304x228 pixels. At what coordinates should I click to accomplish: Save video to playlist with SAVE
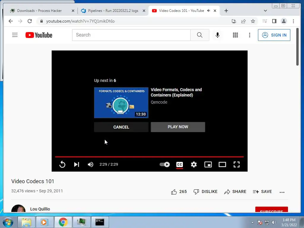click(x=262, y=191)
